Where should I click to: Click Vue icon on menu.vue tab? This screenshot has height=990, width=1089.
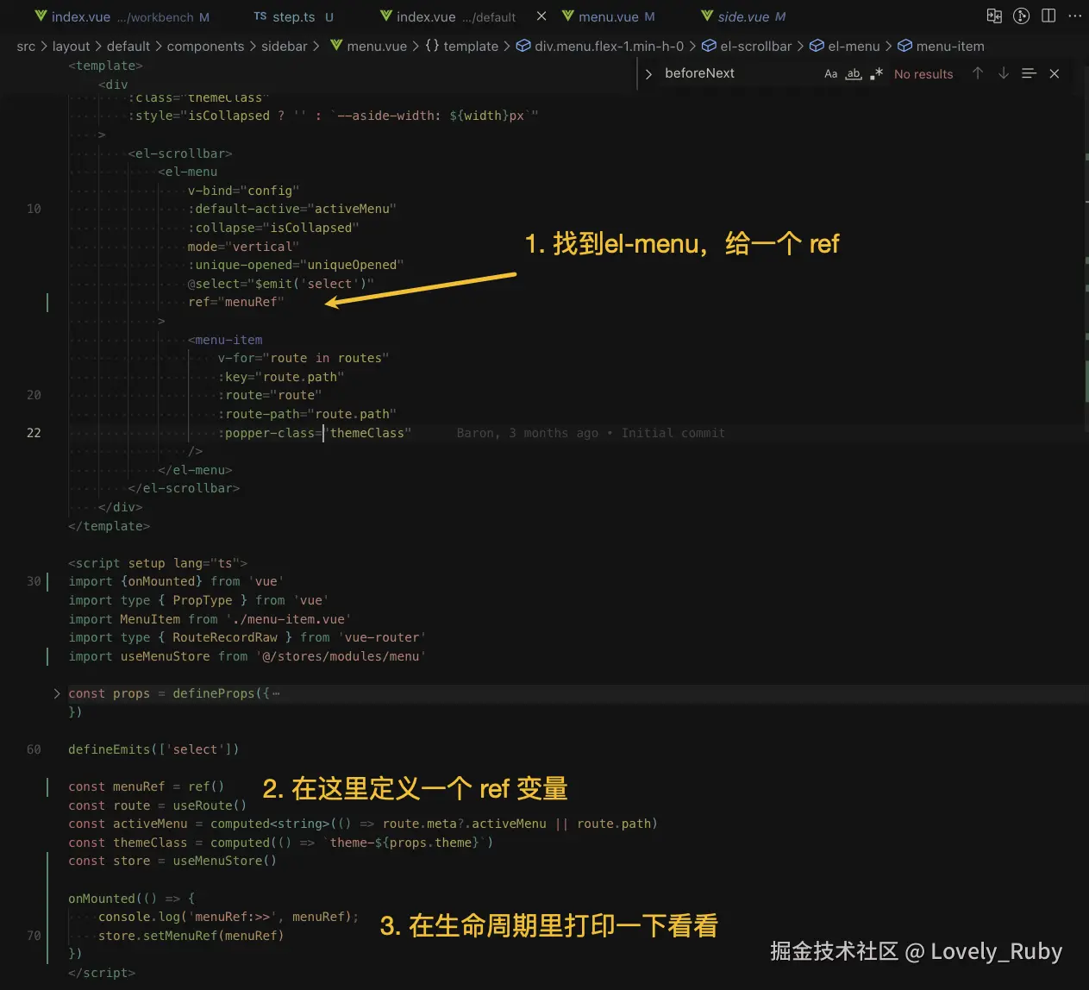pyautogui.click(x=567, y=16)
